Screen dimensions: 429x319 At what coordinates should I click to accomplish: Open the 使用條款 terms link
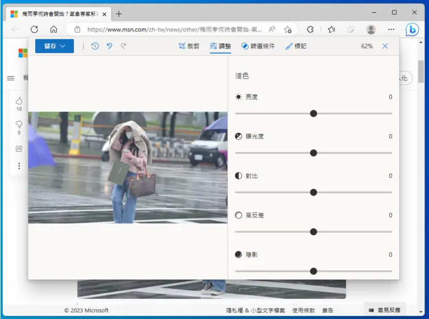[x=303, y=310]
